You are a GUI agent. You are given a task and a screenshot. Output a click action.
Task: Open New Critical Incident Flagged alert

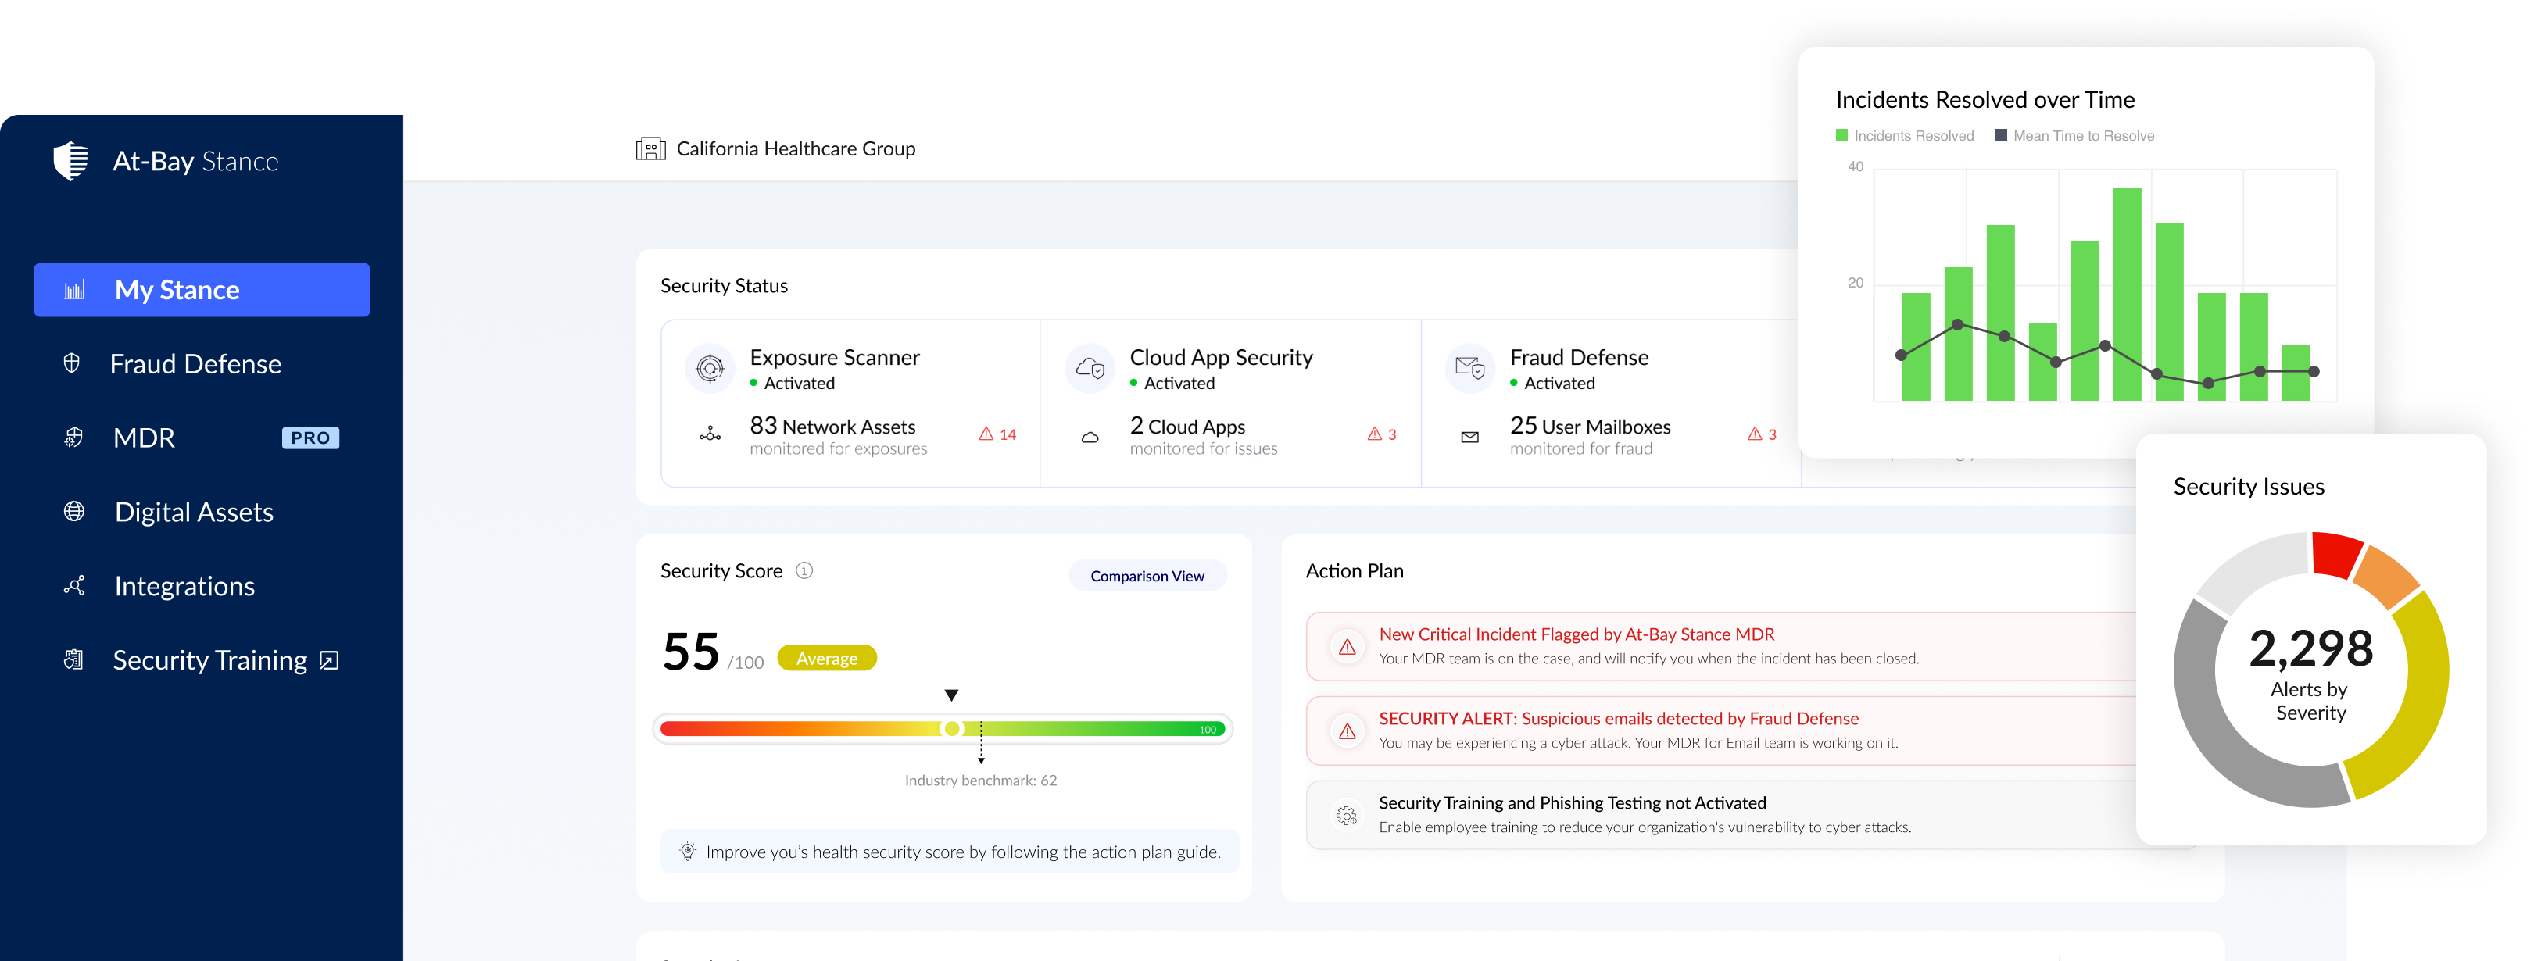coord(1576,634)
